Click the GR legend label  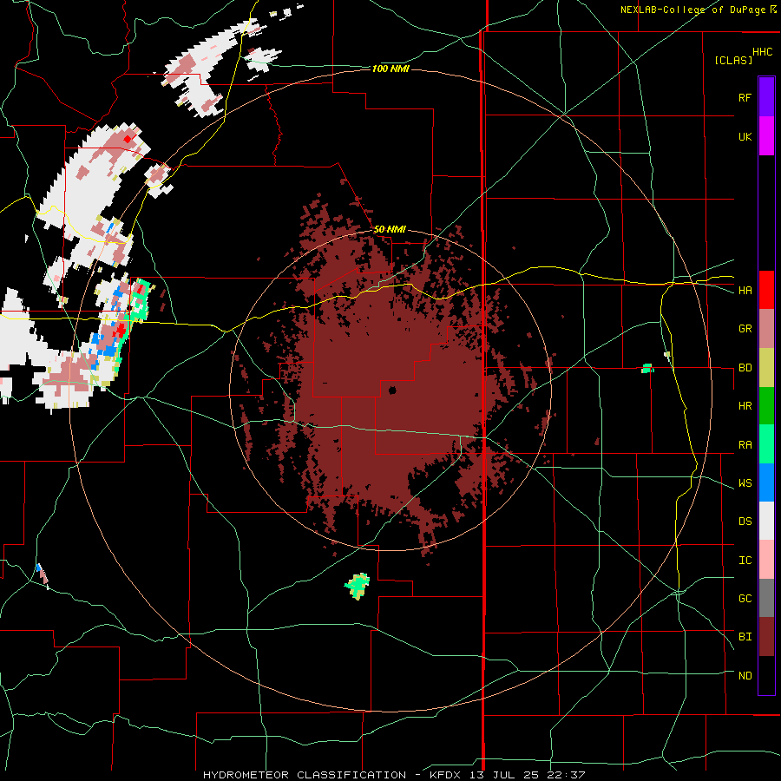click(x=745, y=329)
